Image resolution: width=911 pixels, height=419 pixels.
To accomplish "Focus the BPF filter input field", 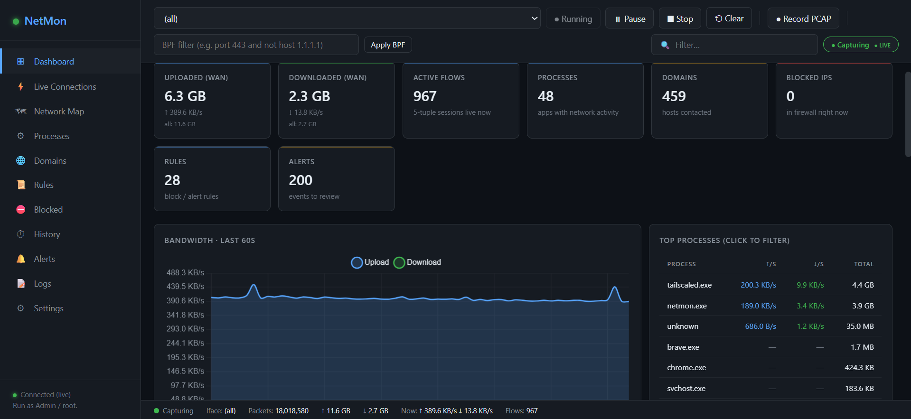I will [256, 45].
